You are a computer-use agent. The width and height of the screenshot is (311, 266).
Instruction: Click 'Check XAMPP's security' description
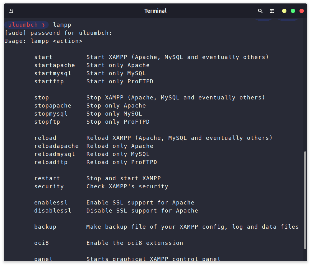click(127, 186)
